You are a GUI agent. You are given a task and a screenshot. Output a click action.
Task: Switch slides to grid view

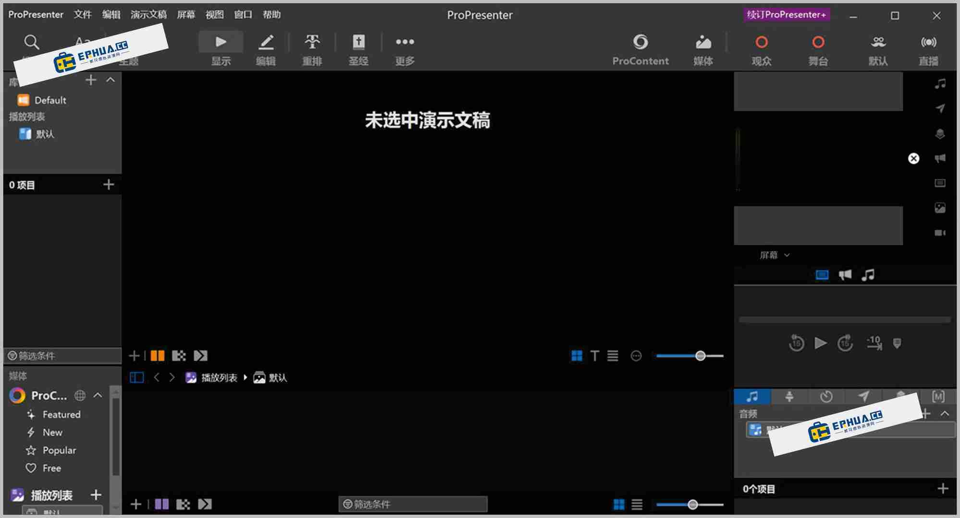(x=577, y=356)
